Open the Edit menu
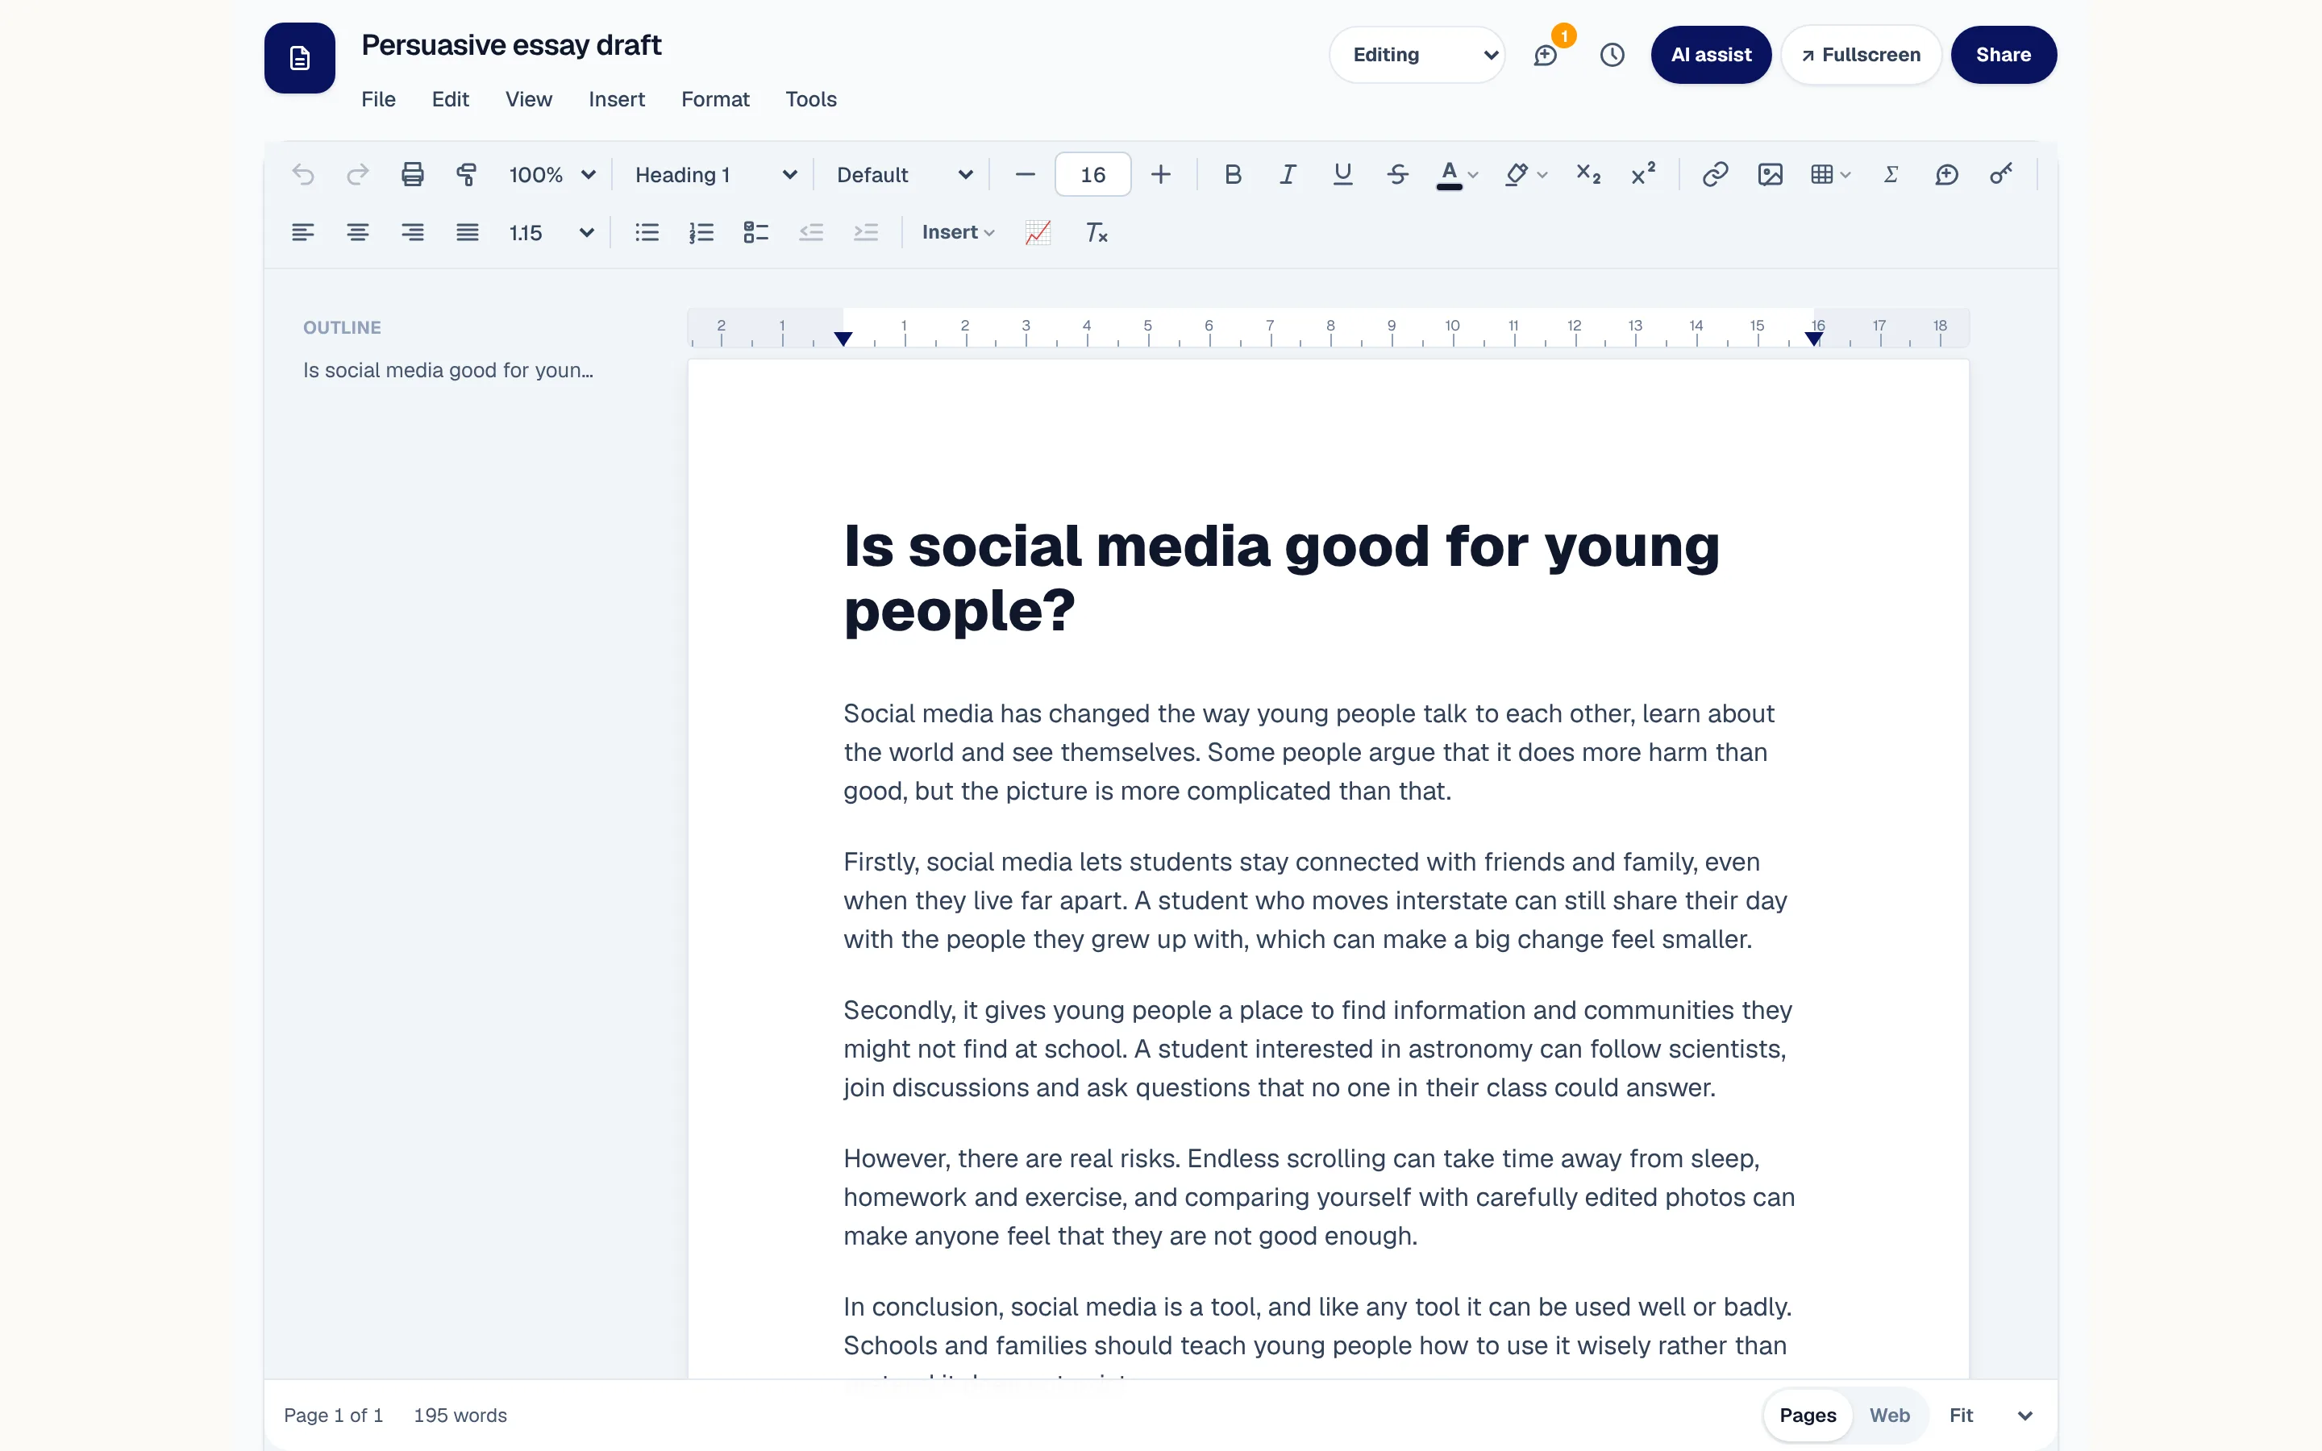 pyautogui.click(x=450, y=99)
